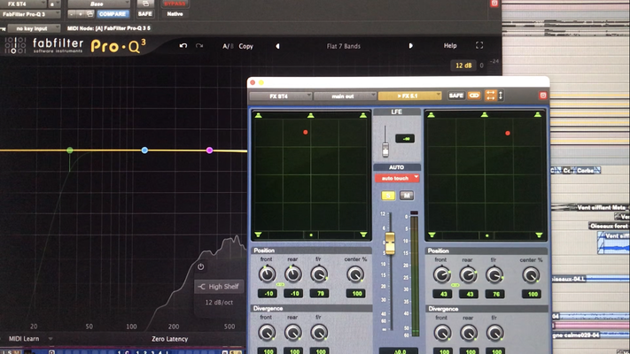Click red pan dot in left panner grid
Screen dimensions: 630x354
click(x=306, y=132)
